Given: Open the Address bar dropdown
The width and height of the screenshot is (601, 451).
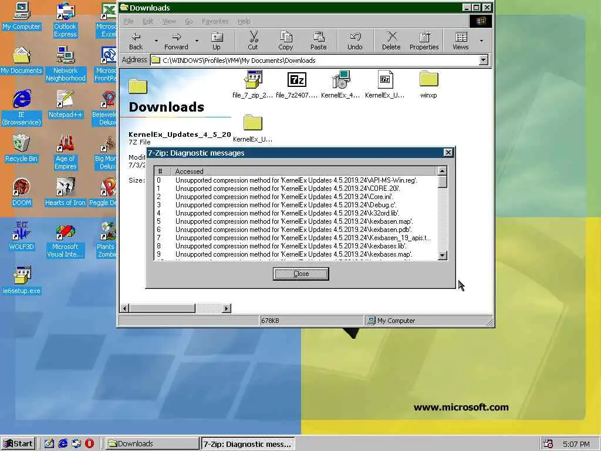Looking at the screenshot, I should click(484, 60).
